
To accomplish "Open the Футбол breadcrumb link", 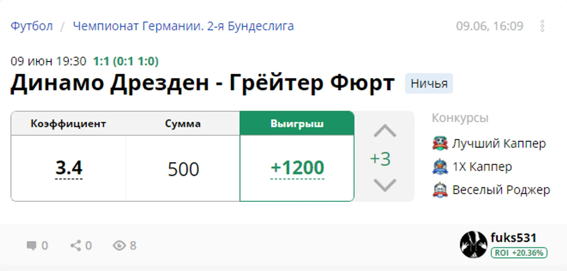I will point(31,26).
